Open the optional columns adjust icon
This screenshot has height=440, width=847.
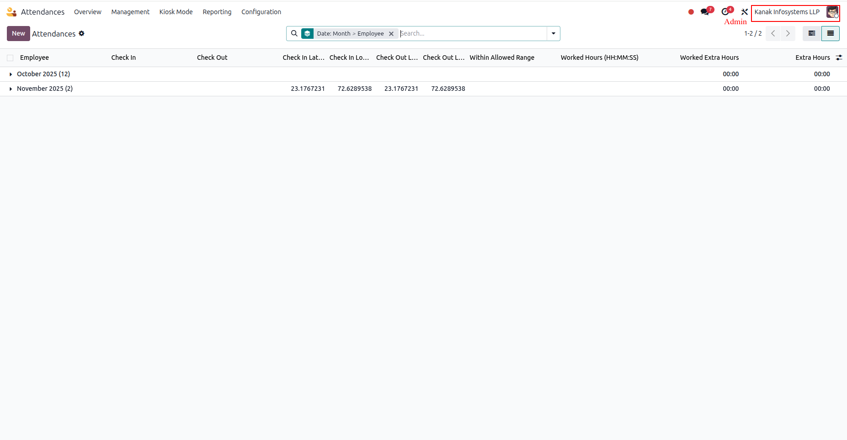(x=839, y=58)
